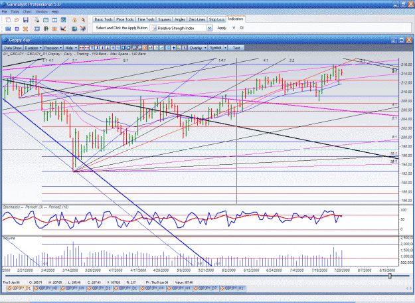The width and height of the screenshot is (415, 303).
Task: Open the Overlay dropdown
Action: [198, 48]
